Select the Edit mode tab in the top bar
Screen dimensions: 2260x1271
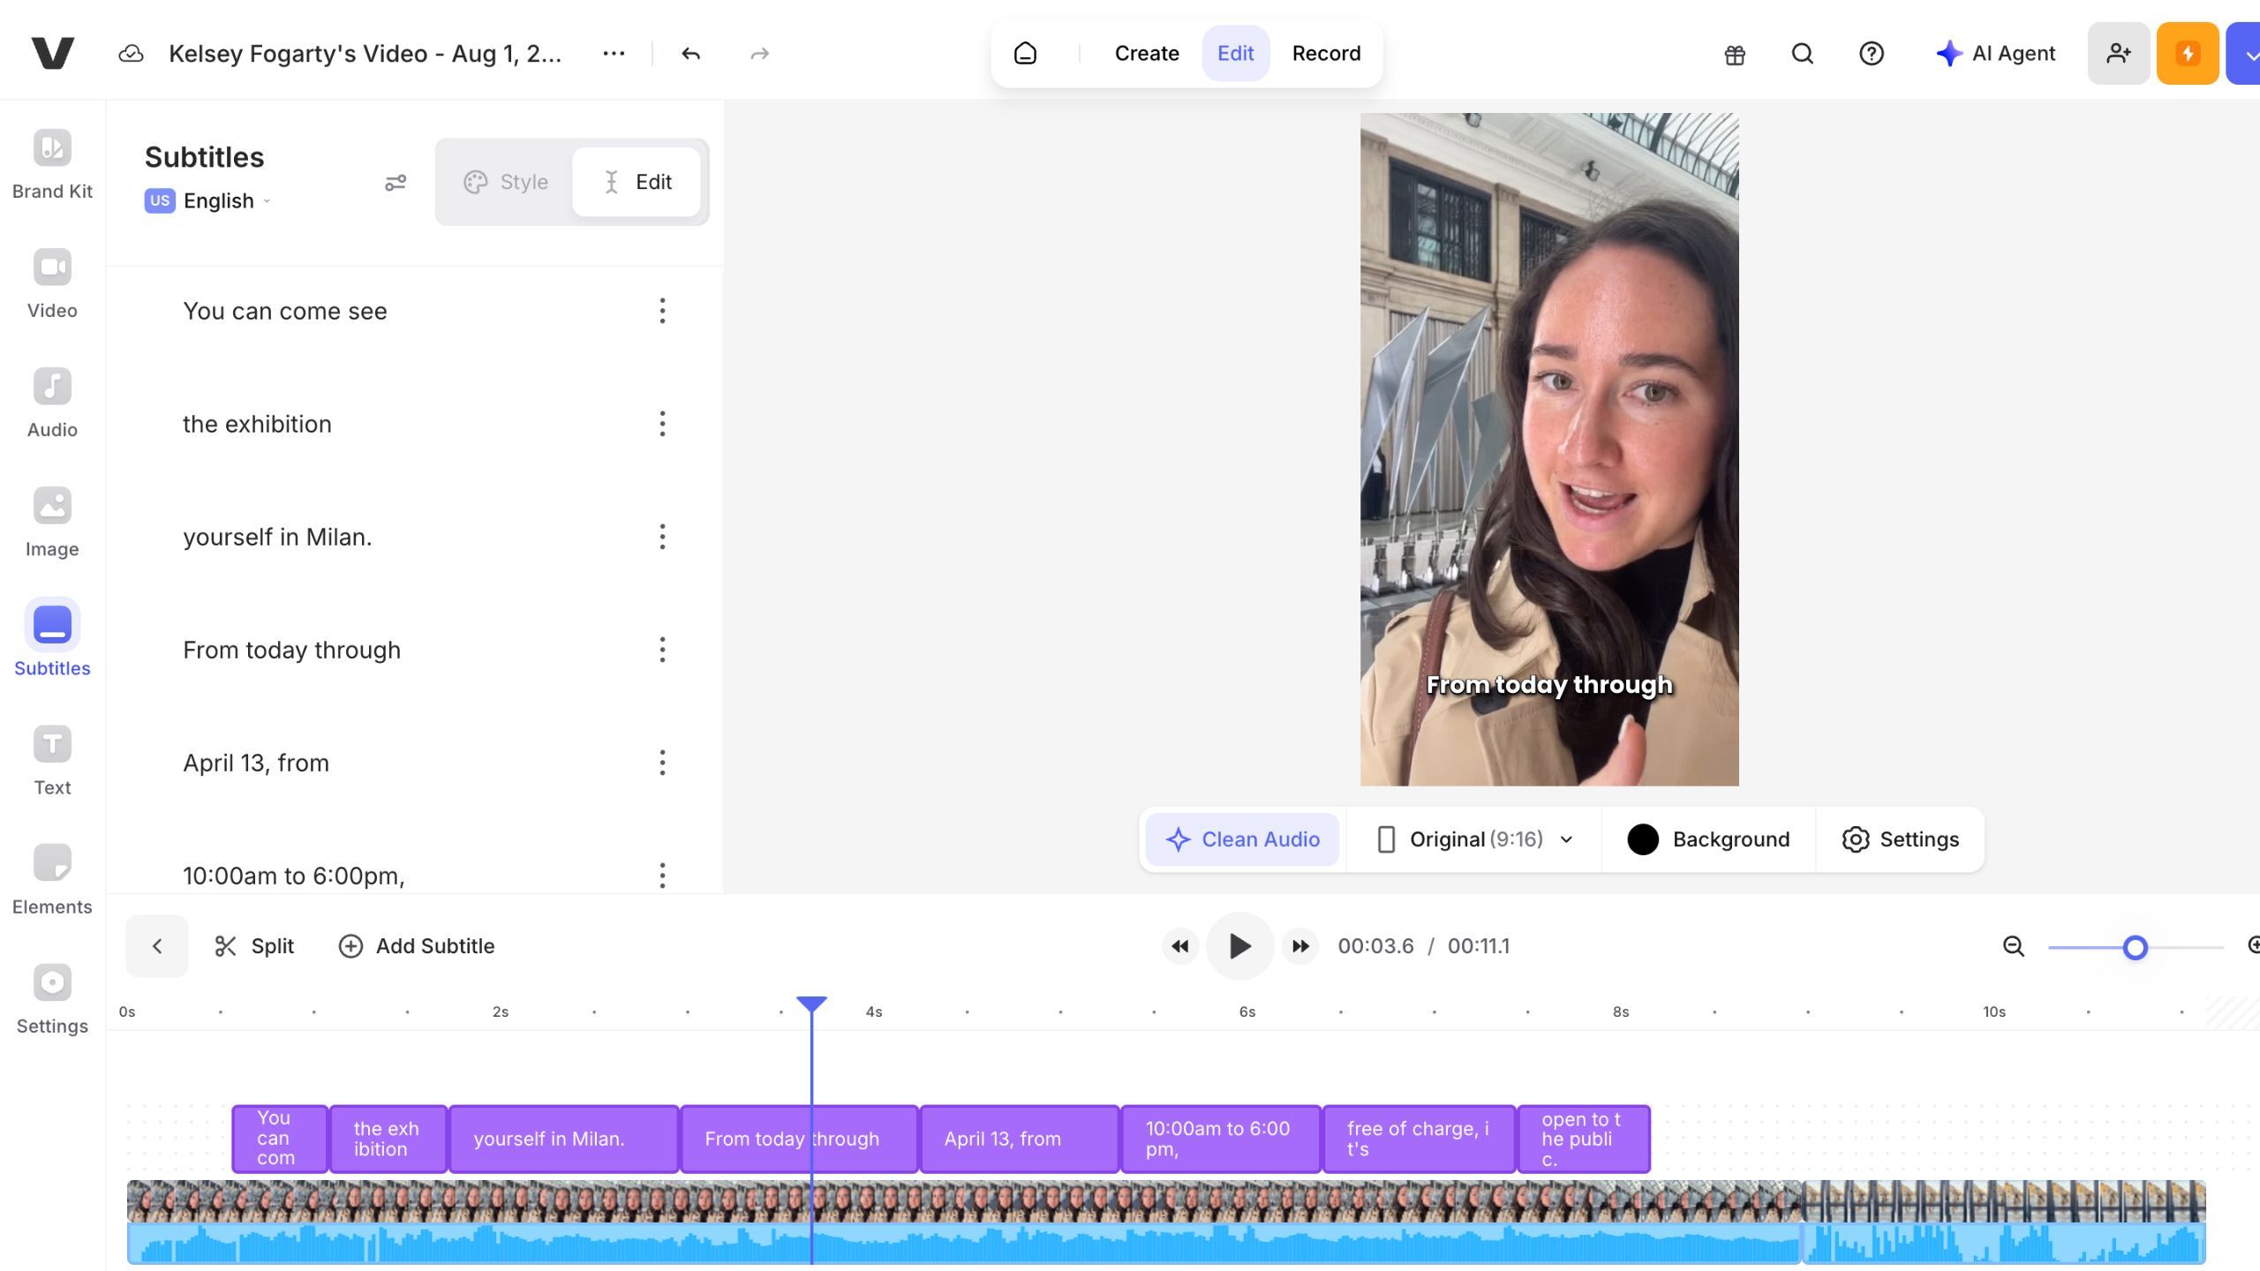(x=1235, y=54)
